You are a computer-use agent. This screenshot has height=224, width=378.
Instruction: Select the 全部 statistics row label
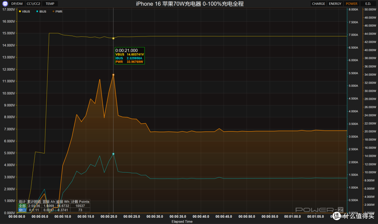point(22,206)
